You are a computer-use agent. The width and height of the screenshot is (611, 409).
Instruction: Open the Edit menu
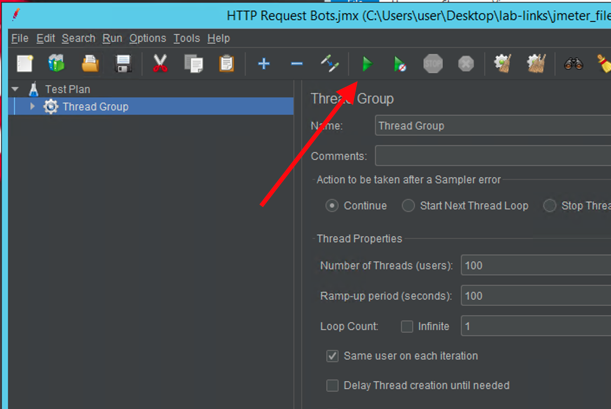[46, 38]
